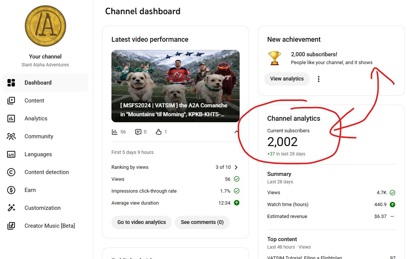The height and width of the screenshot is (259, 407).
Task: Click the Slant Alpha channel avatar coin
Action: [x=45, y=26]
